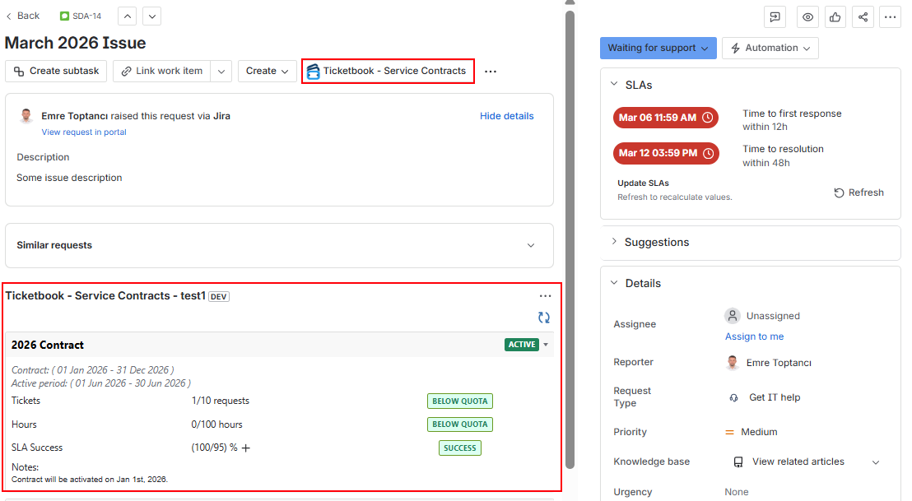The width and height of the screenshot is (912, 501).
Task: Collapse the Details section
Action: [x=614, y=283]
